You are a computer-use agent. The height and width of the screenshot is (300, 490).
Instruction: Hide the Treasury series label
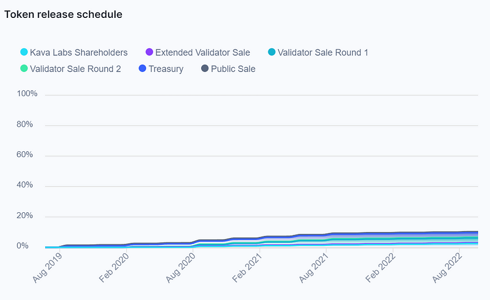pyautogui.click(x=166, y=69)
